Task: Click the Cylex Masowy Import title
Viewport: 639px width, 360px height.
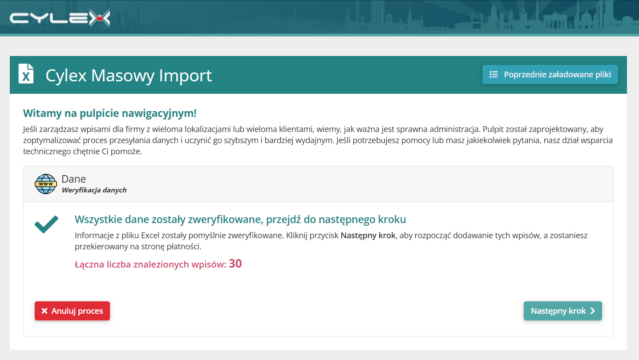Action: [129, 76]
